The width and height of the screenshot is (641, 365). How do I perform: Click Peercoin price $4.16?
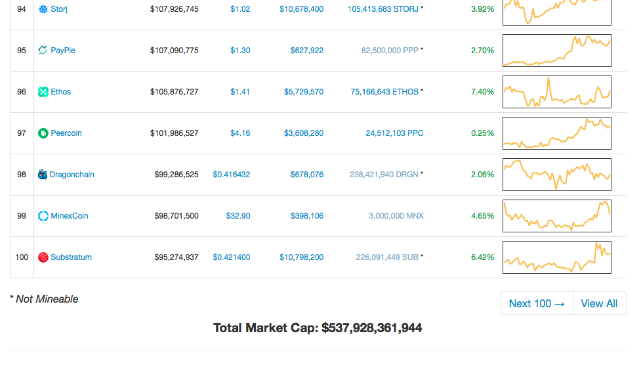point(240,133)
